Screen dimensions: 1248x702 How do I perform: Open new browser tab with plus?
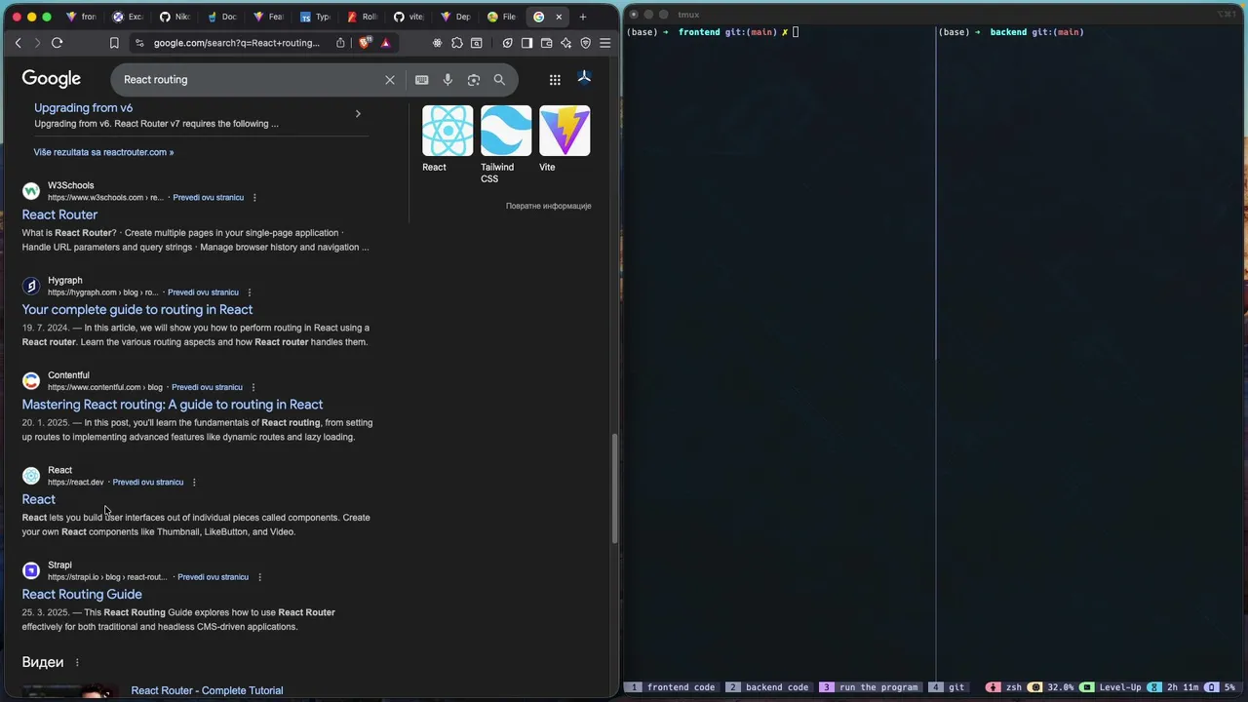(x=583, y=17)
